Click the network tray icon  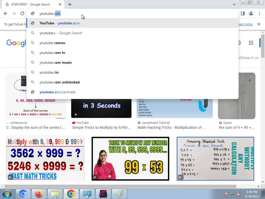pyautogui.click(x=233, y=194)
